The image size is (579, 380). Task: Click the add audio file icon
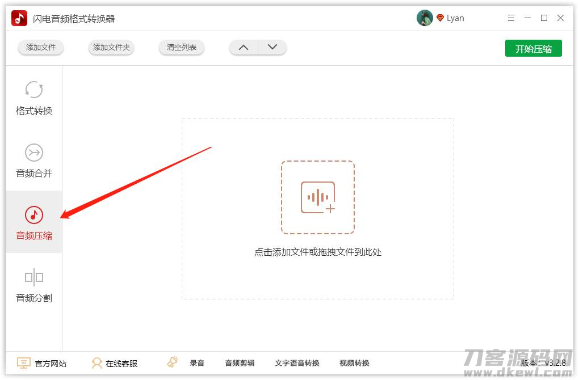point(318,197)
